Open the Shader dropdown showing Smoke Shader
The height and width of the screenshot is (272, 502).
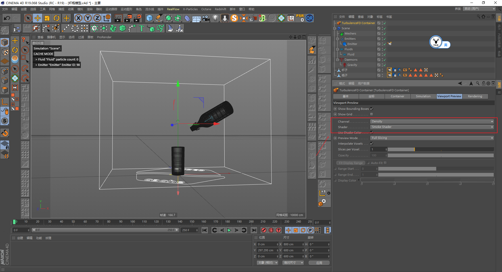432,127
